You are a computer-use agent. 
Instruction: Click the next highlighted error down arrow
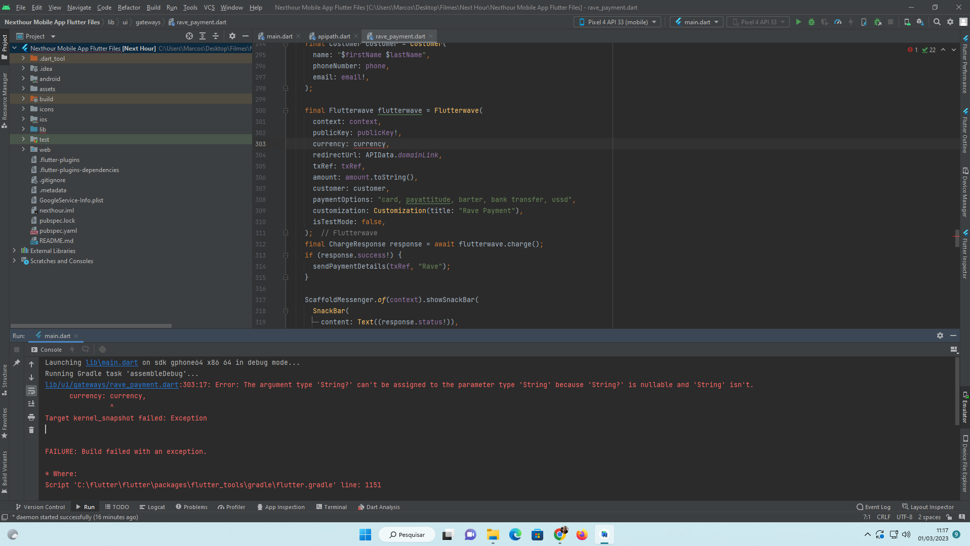[954, 50]
